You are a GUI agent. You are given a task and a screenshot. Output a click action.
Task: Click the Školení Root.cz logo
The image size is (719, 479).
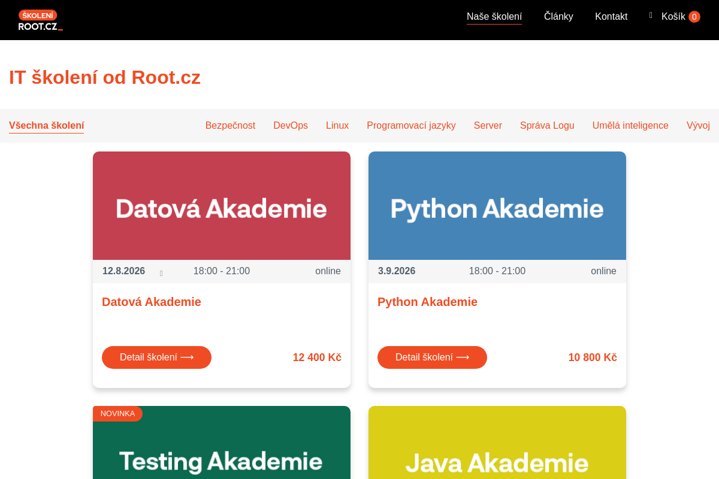tap(40, 20)
